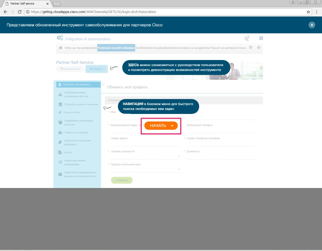322x251 pixels.
Task: Click the Номер факса input field
Action: point(146,143)
